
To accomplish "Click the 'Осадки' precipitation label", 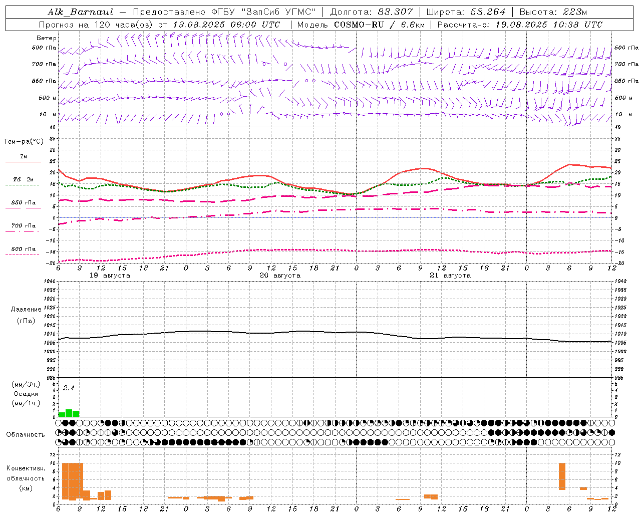I will pos(26,394).
